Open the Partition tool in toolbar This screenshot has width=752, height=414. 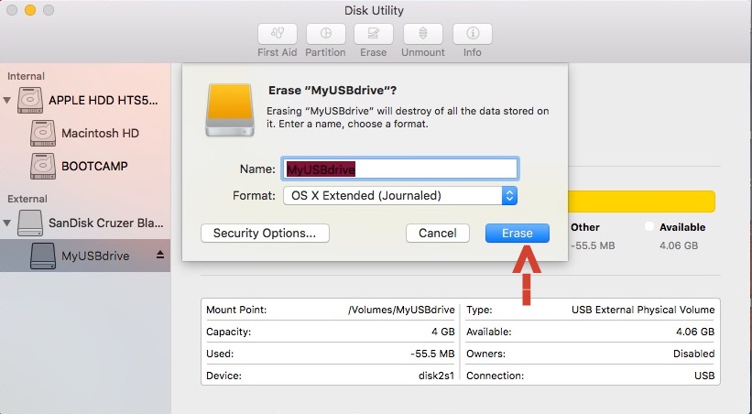click(326, 34)
